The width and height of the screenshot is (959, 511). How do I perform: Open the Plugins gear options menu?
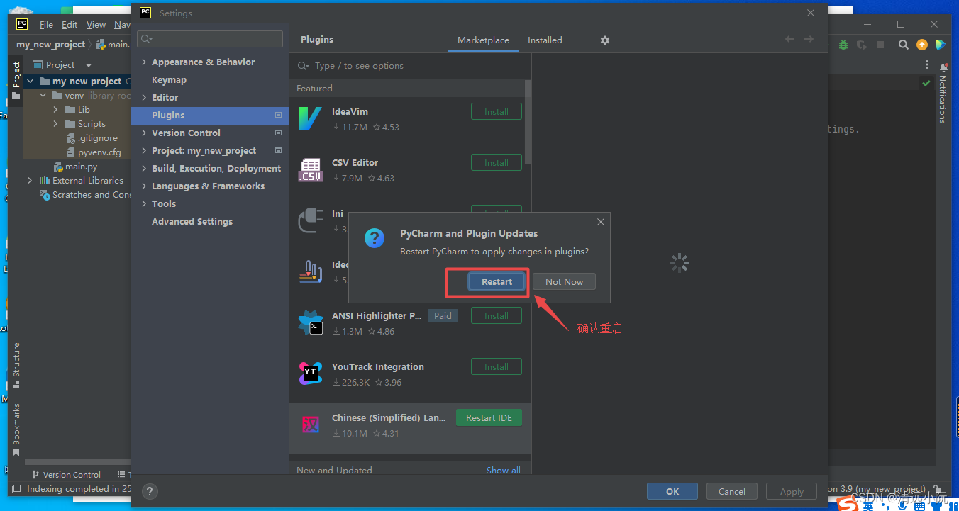[x=605, y=40]
